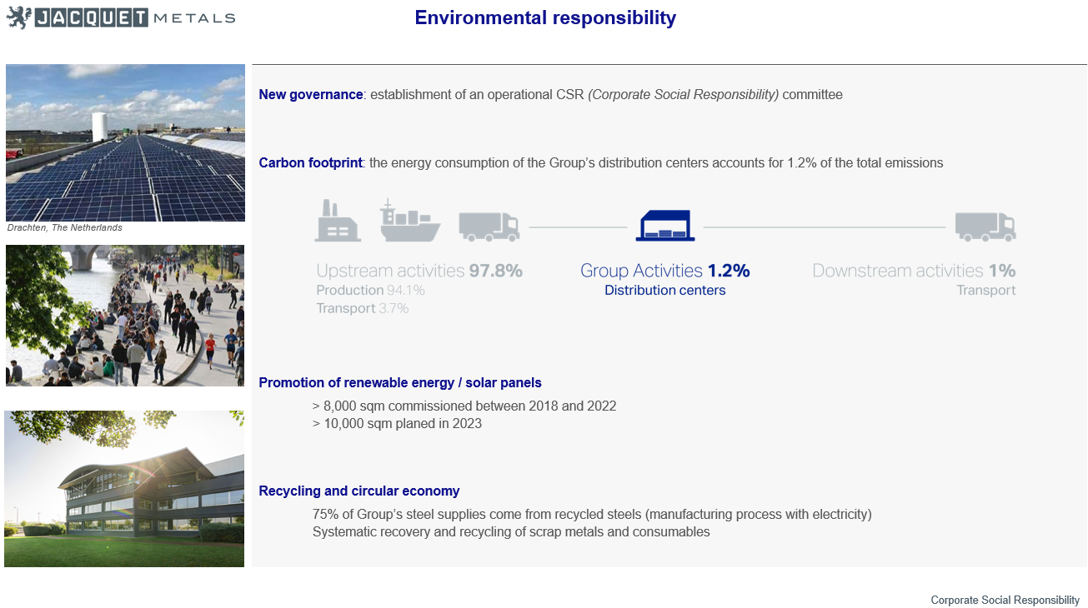
Task: Click the downstream transport truck icon
Action: [x=985, y=227]
